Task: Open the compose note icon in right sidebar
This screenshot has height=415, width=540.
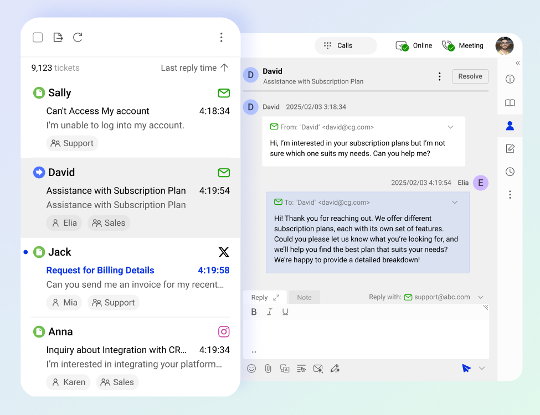Action: pyautogui.click(x=510, y=148)
